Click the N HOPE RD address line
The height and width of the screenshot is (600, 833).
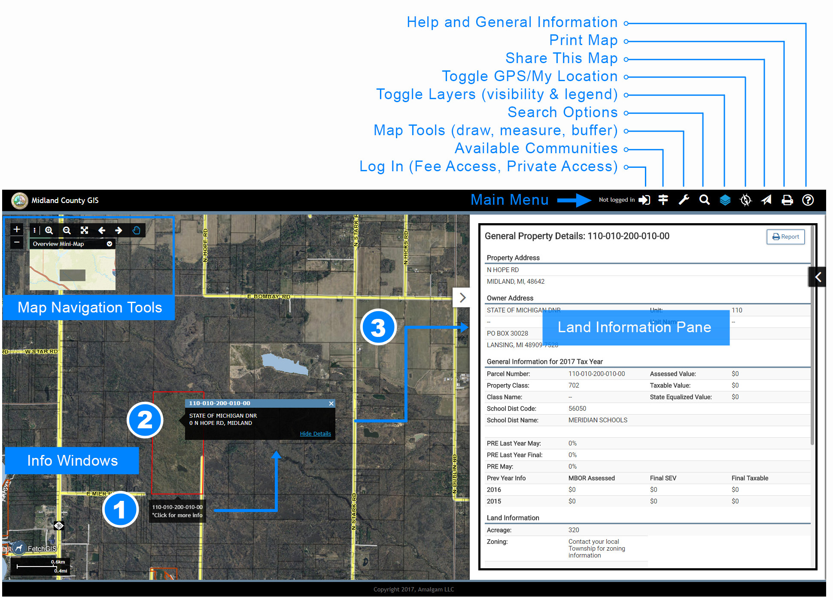click(503, 270)
